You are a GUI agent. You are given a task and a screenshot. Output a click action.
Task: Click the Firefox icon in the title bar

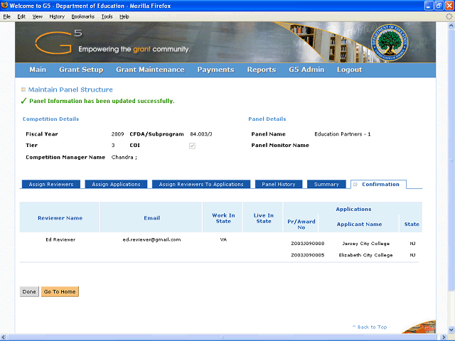coord(6,6)
